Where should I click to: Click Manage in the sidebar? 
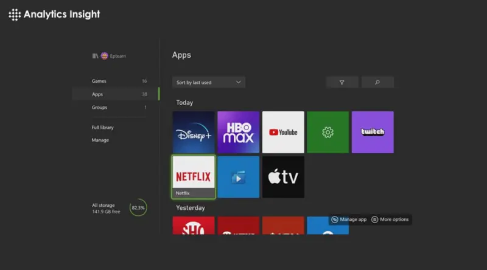pyautogui.click(x=100, y=140)
